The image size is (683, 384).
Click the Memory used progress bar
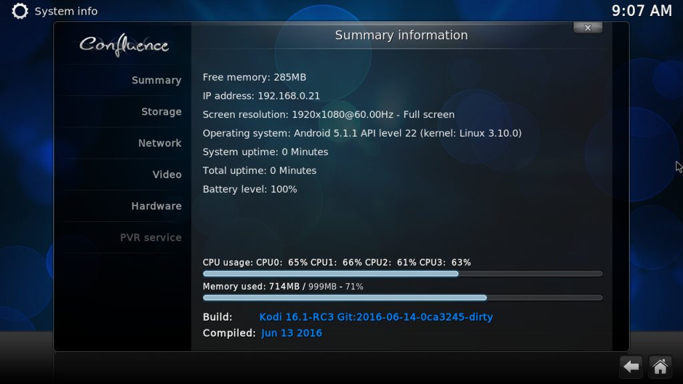click(x=402, y=298)
